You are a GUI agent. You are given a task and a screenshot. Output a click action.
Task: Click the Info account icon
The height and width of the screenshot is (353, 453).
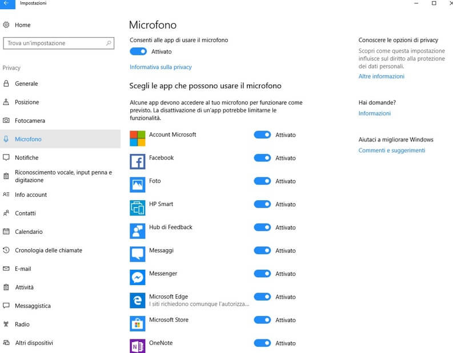[x=6, y=194]
